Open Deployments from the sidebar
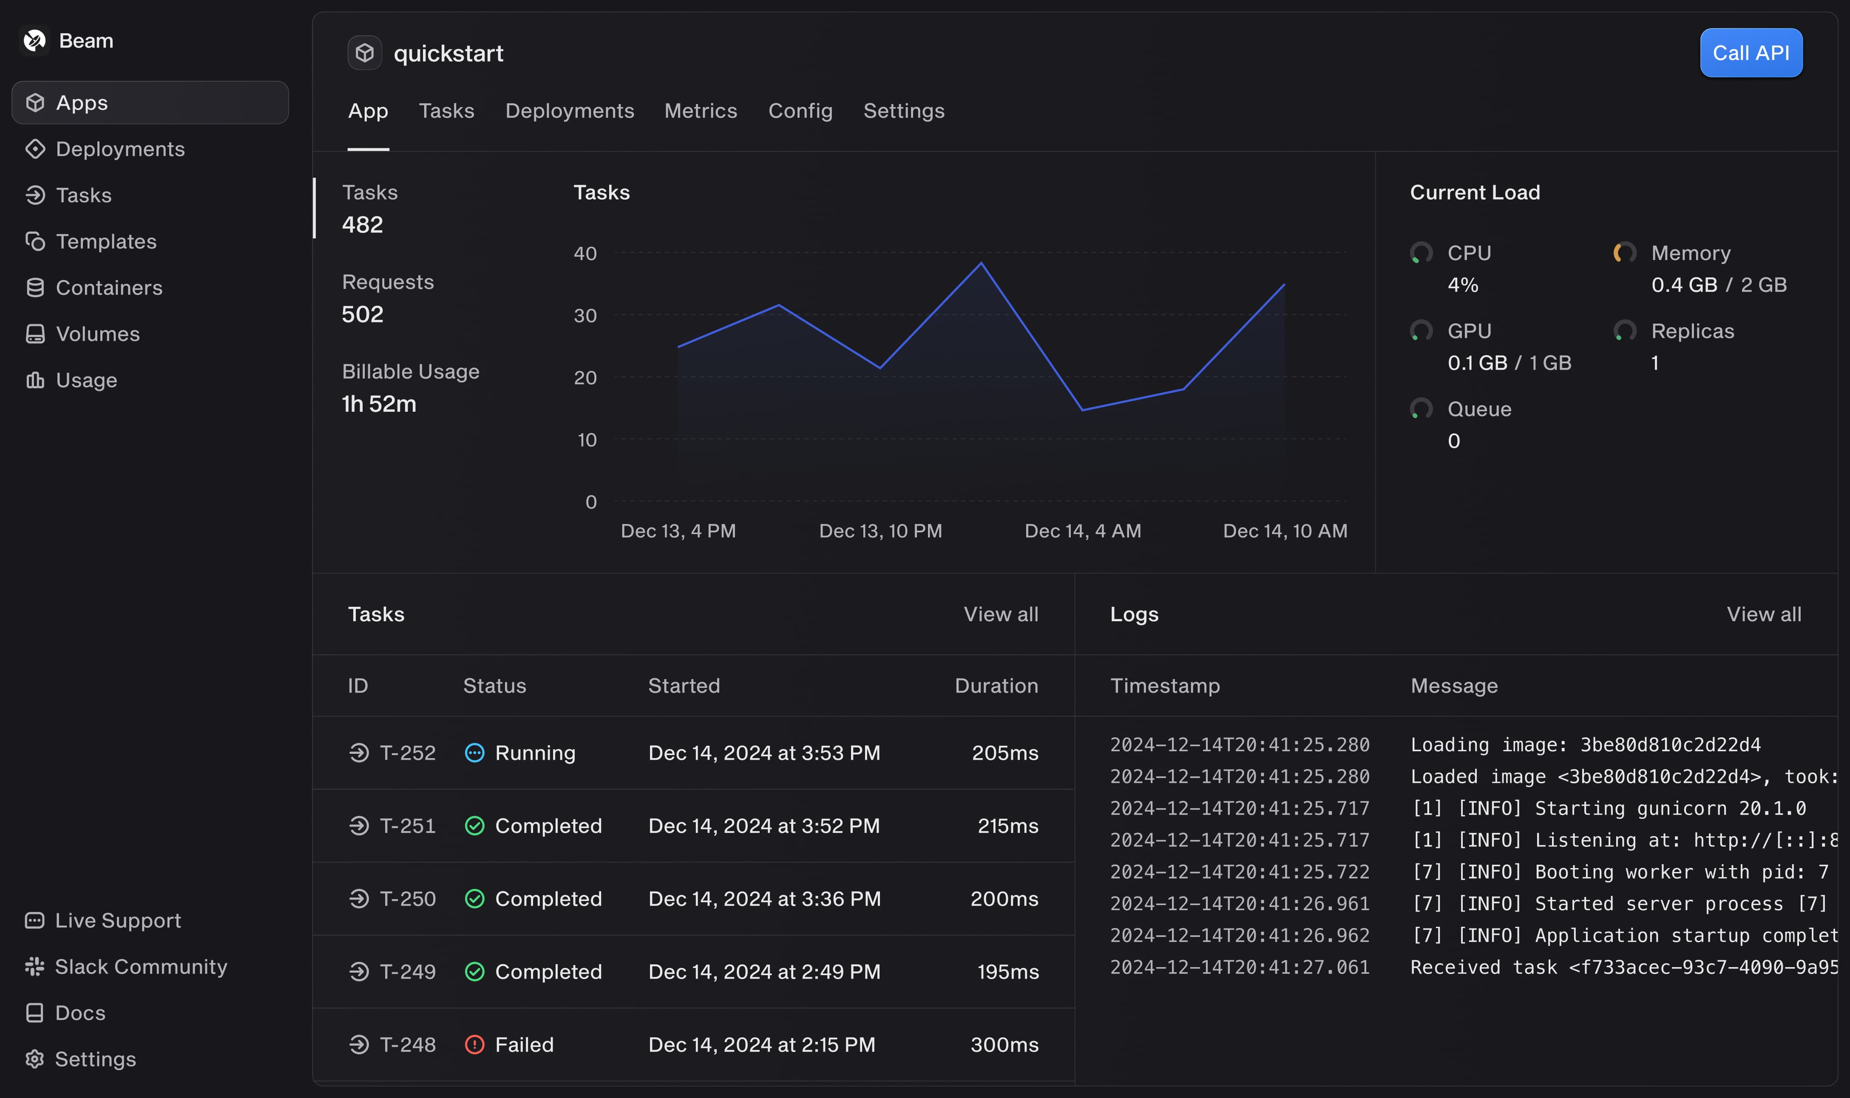1850x1098 pixels. [x=120, y=149]
